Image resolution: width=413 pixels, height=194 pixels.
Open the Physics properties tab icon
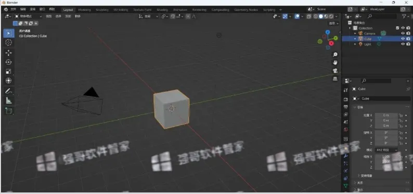point(346,171)
